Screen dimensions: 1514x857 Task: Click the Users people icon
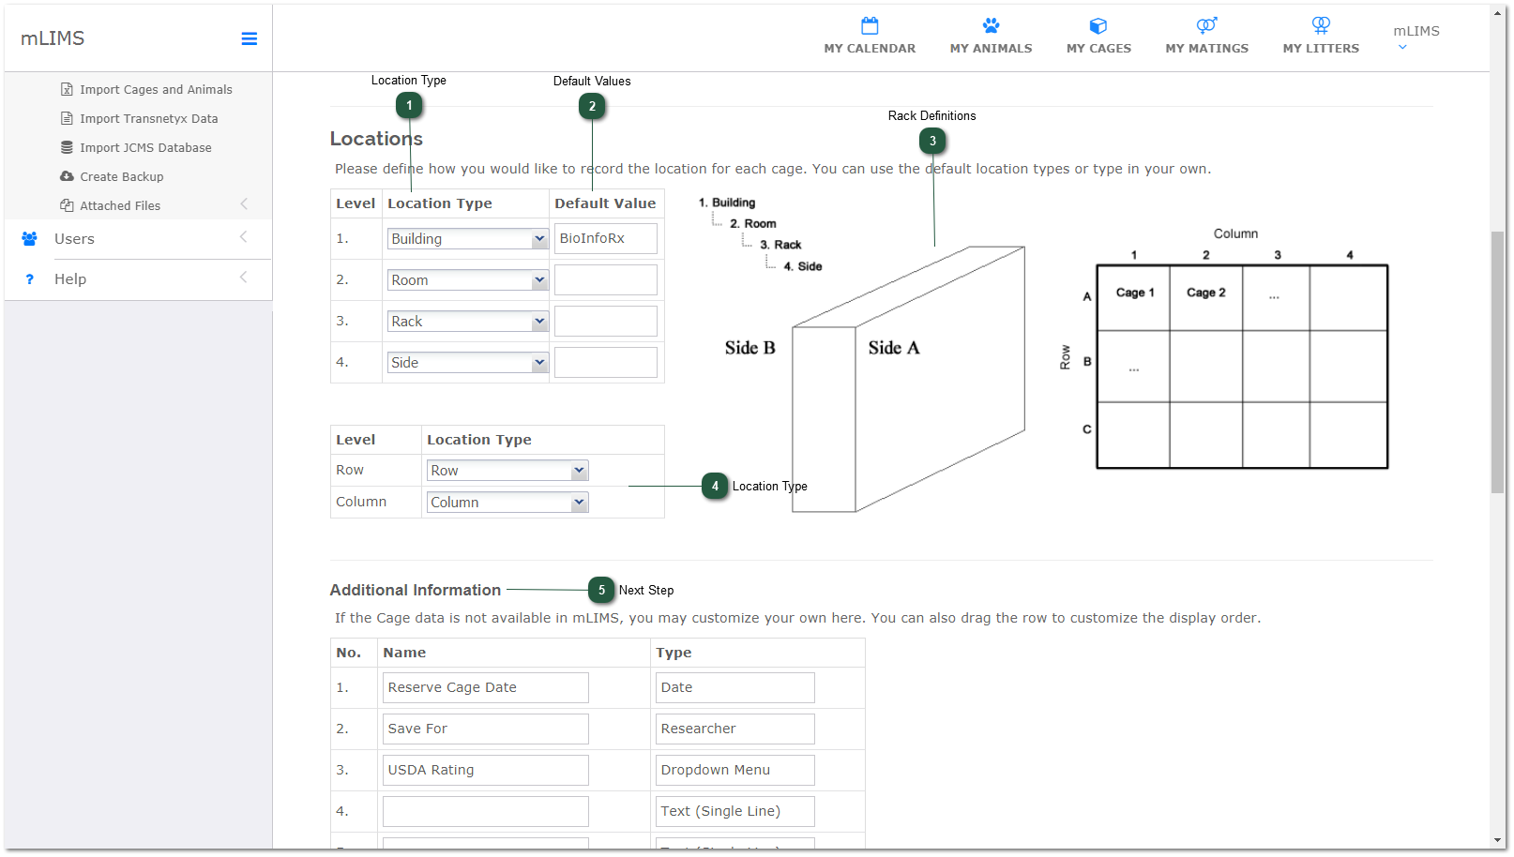[x=29, y=239]
